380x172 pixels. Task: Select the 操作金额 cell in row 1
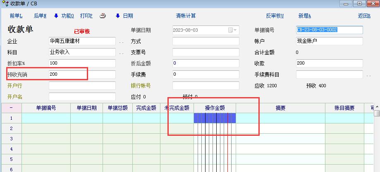(x=215, y=118)
